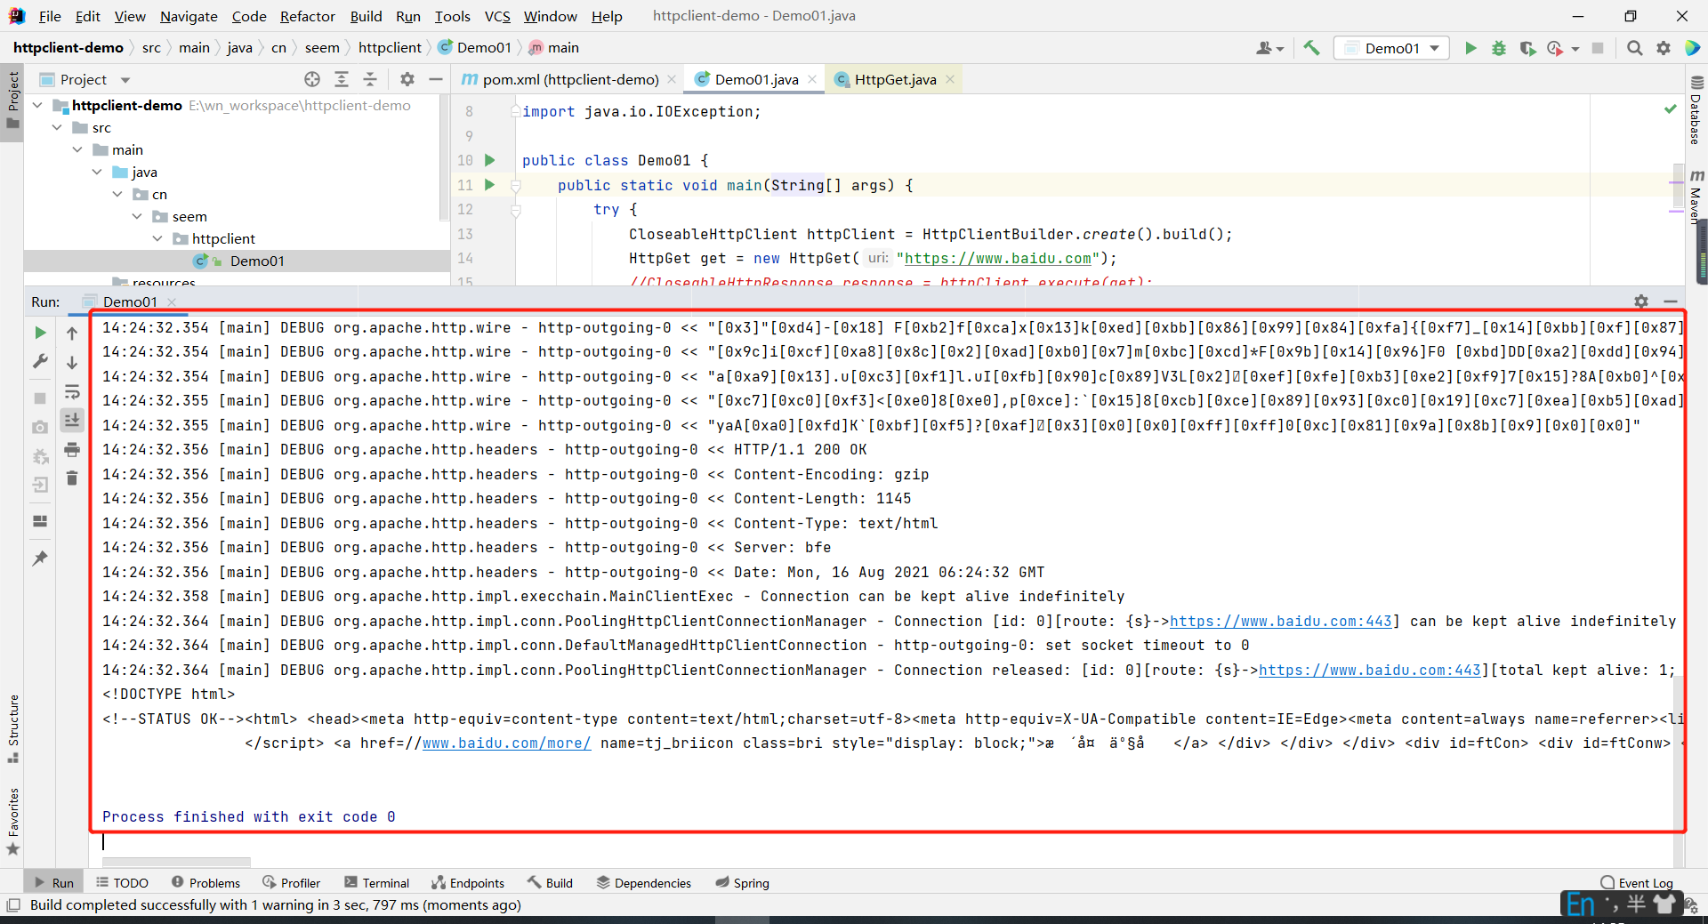Clear all console output trash icon
1708x924 pixels.
click(x=72, y=478)
